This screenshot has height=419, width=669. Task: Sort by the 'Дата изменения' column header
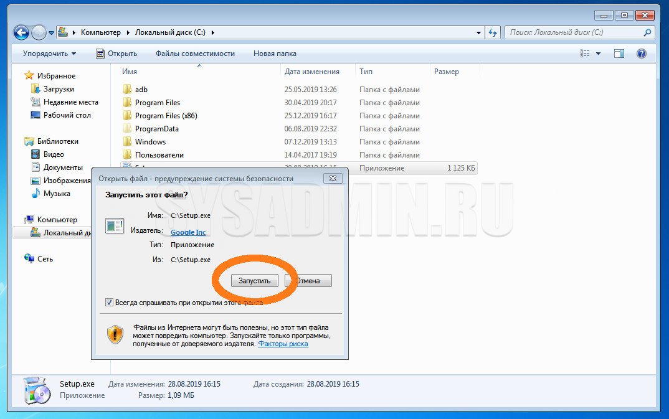pyautogui.click(x=311, y=72)
